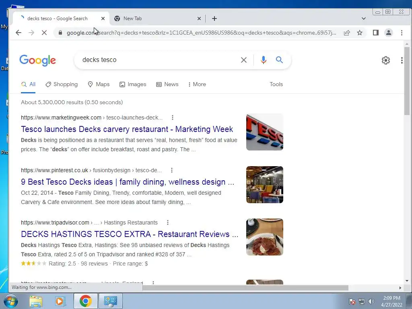Expand the More search categories
Screen dimensions: 412x309
point(197,84)
